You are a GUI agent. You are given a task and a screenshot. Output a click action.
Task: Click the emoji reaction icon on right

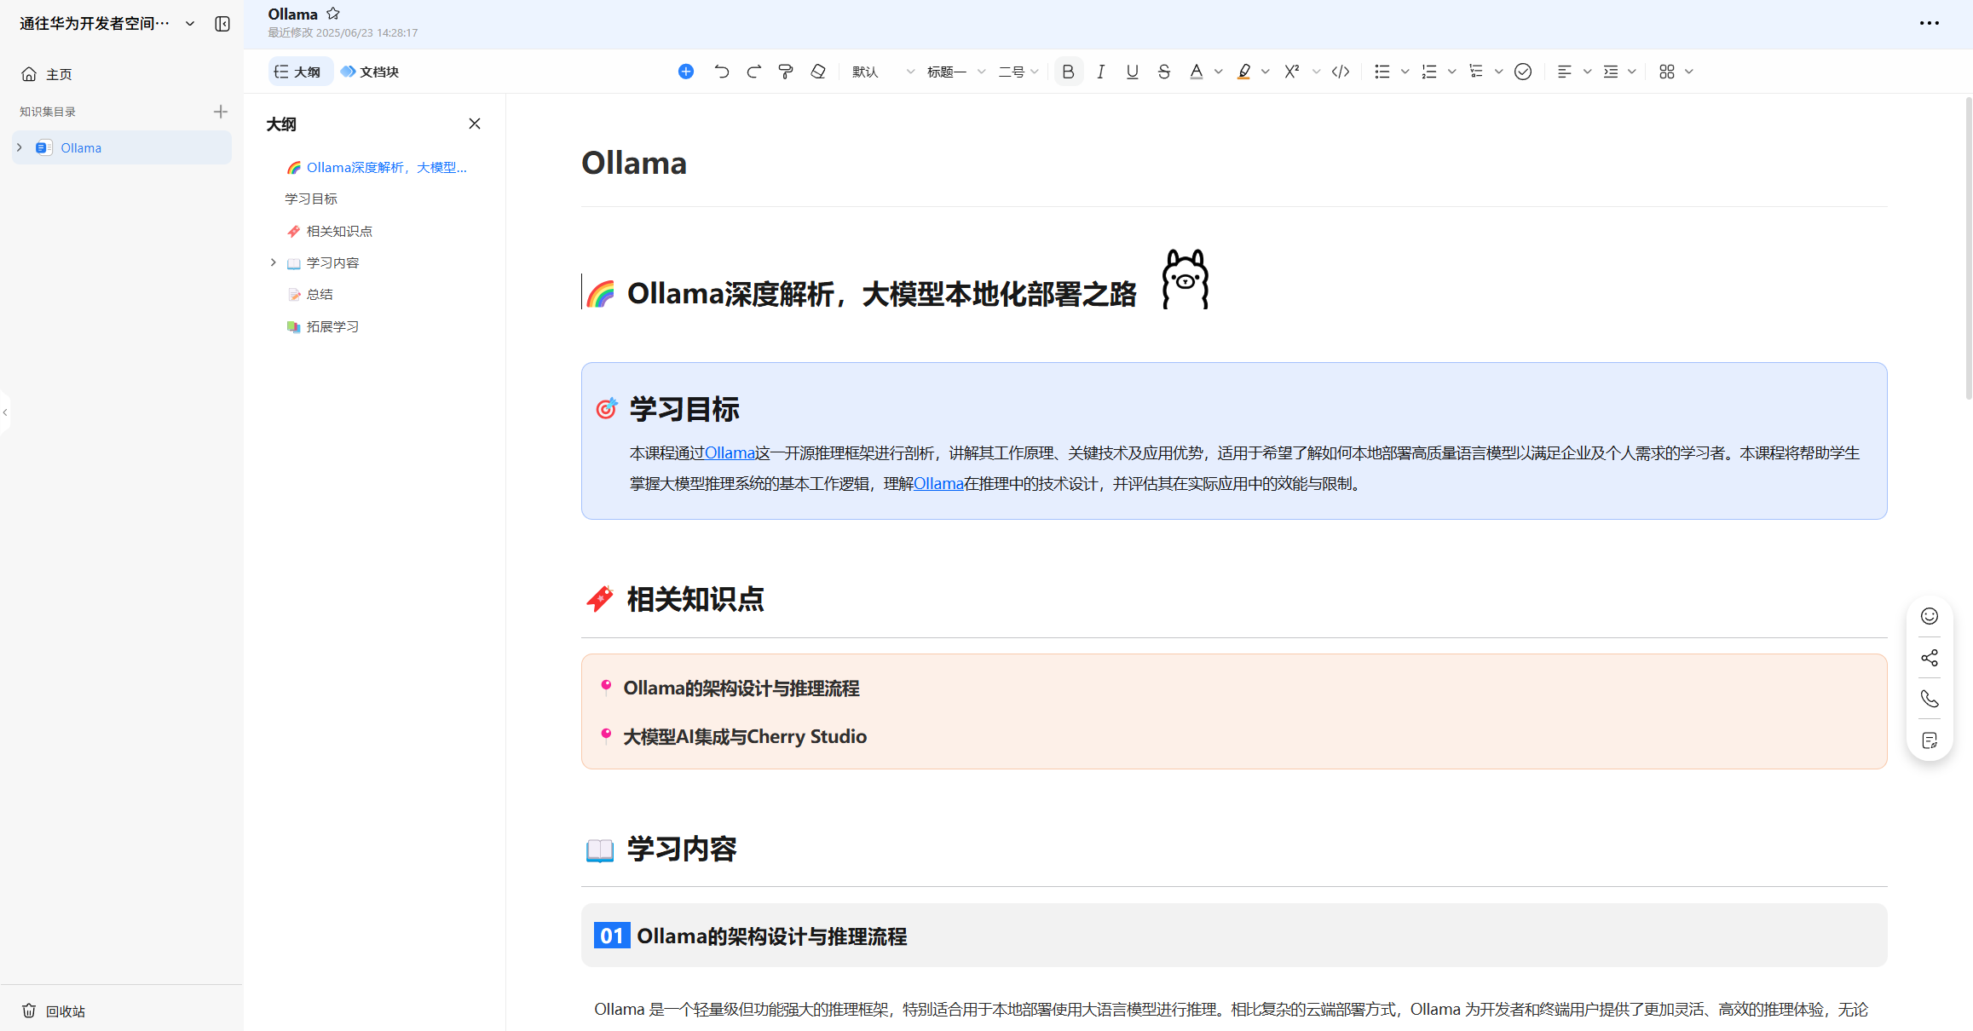click(x=1930, y=616)
